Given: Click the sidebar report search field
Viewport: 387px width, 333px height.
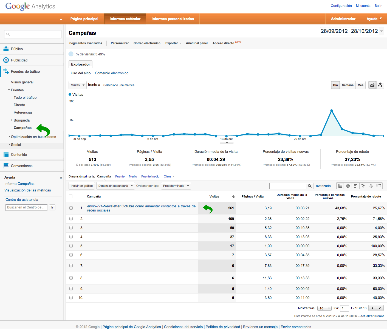Looking at the screenshot, I should click(33, 34).
